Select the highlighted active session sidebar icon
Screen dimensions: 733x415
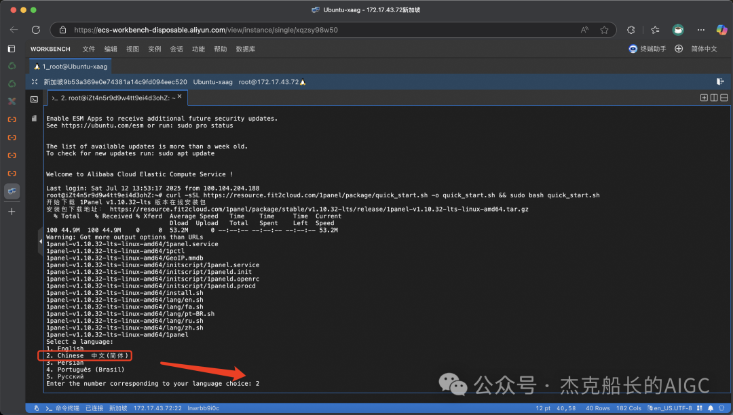coord(12,191)
